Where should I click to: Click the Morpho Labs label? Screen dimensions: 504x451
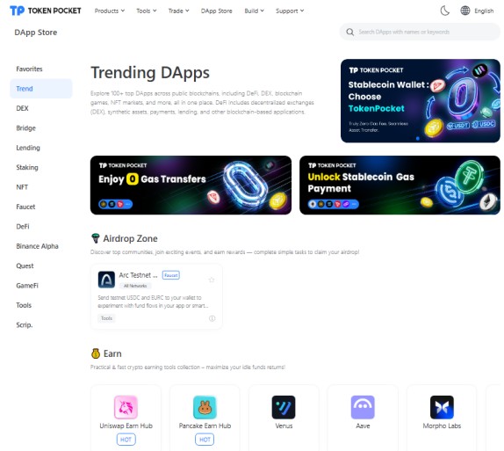pyautogui.click(x=442, y=426)
